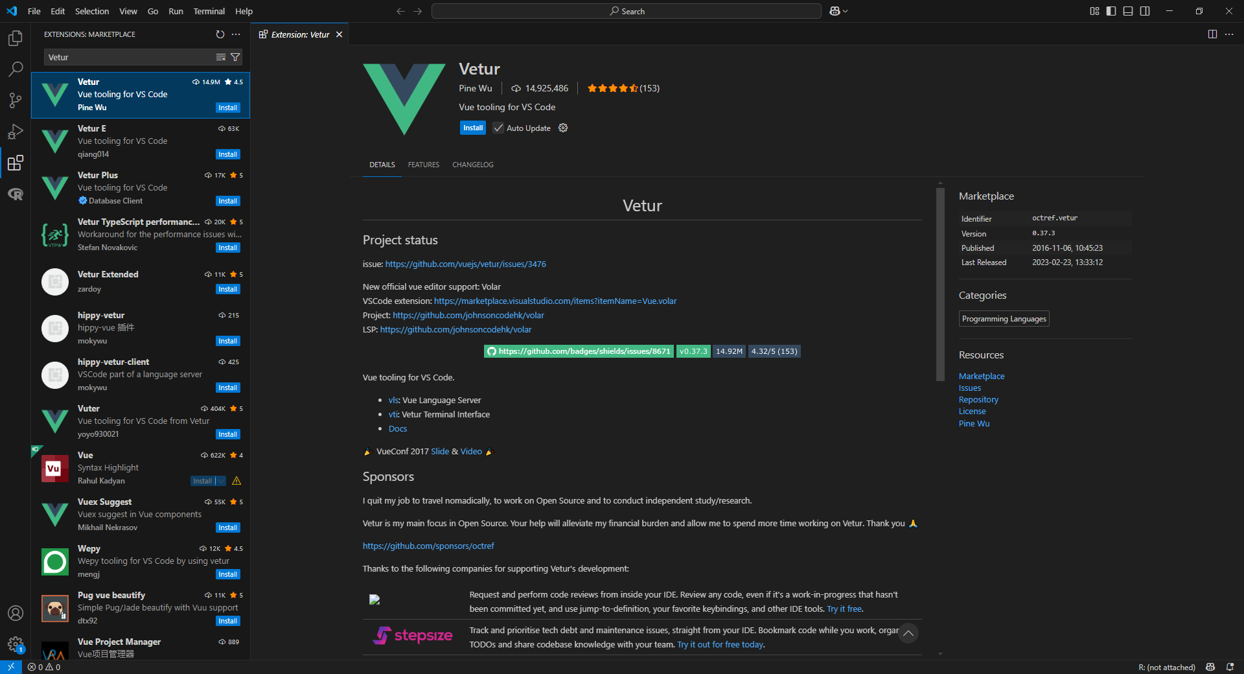Open the Accounts icon at bottom left
Image resolution: width=1244 pixels, height=674 pixels.
[15, 613]
